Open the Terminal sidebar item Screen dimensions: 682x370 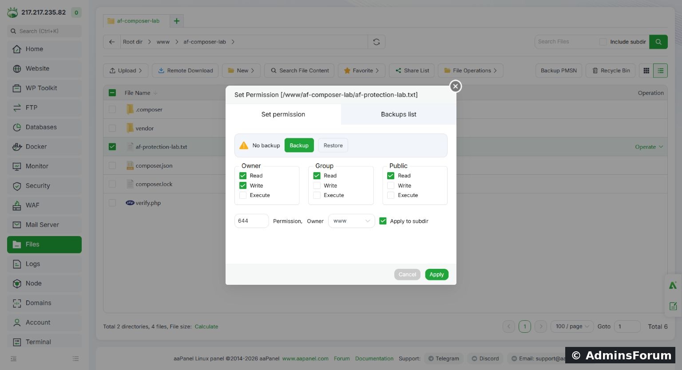[x=44, y=342]
